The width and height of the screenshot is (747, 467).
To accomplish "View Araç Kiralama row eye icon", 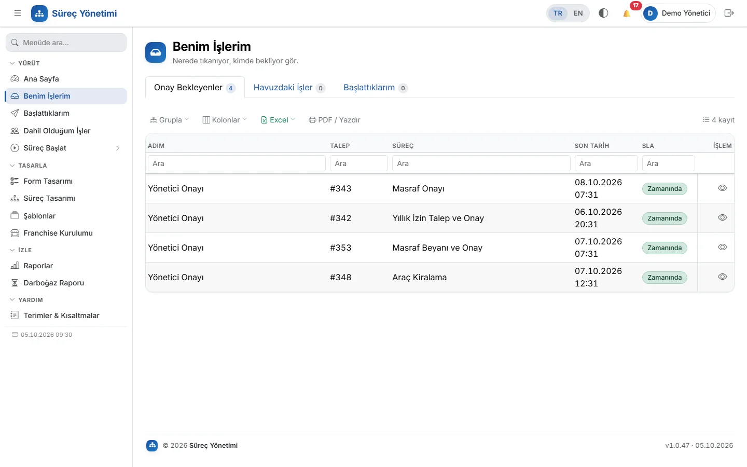I will click(722, 277).
